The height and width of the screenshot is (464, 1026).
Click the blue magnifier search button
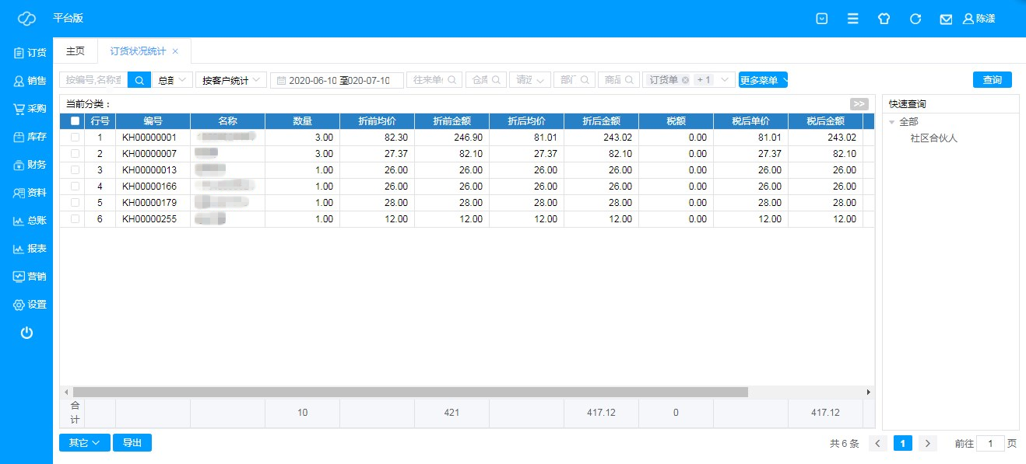point(139,80)
